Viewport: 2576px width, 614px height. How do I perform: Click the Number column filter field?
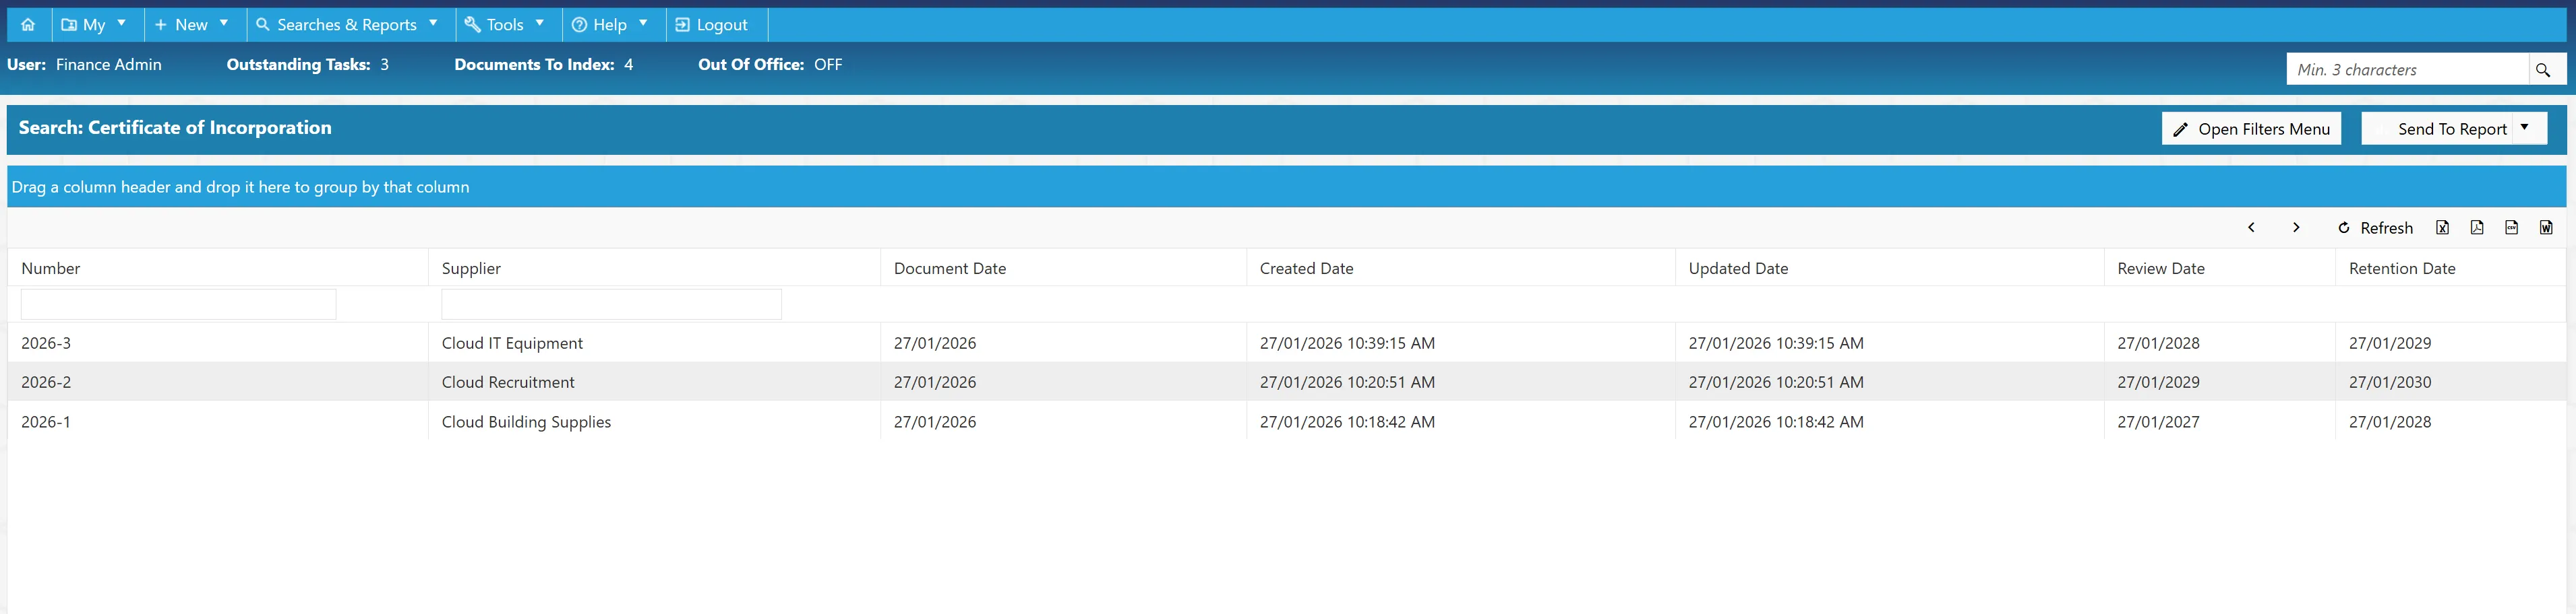(178, 304)
